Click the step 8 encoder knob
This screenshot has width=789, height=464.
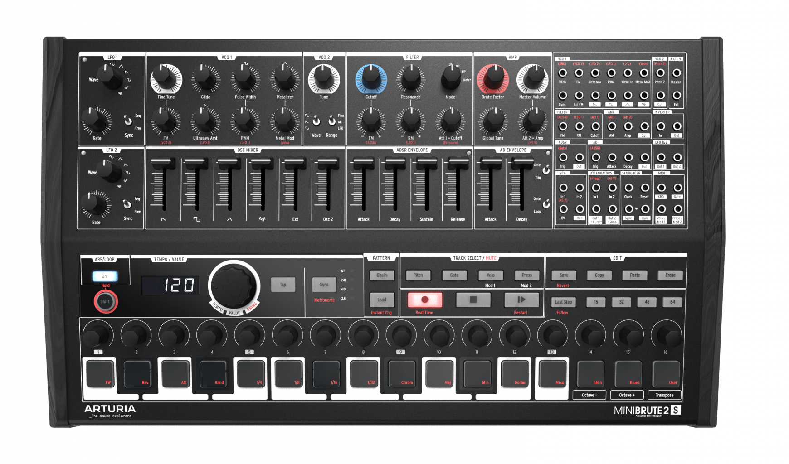click(x=363, y=334)
